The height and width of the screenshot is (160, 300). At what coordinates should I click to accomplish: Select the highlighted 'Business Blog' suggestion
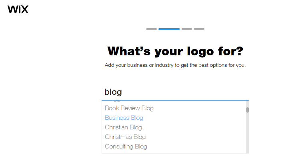coord(124,118)
